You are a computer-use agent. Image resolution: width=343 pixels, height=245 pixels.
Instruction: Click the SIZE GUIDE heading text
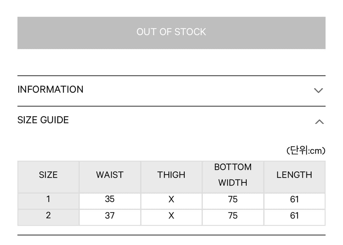[x=43, y=120]
